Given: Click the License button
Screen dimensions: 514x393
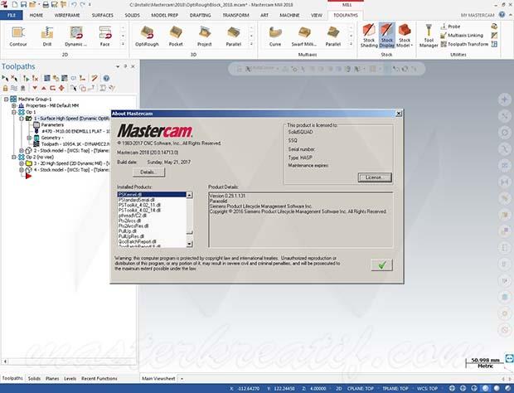Looking at the screenshot, I should point(375,177).
